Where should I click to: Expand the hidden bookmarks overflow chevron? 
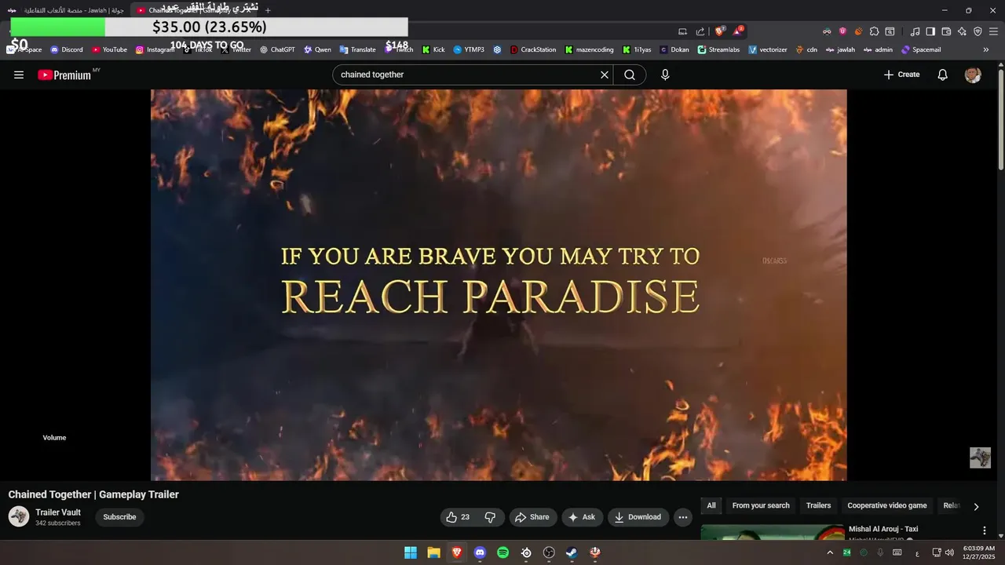[x=987, y=49]
